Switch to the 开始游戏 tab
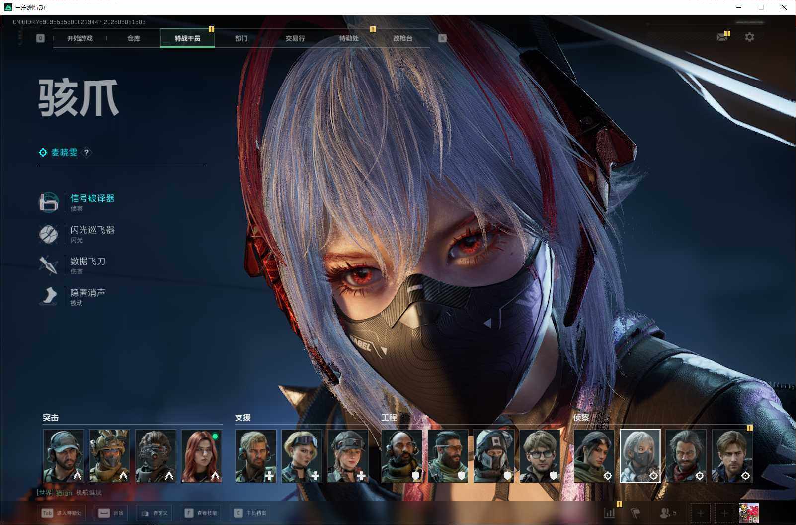The width and height of the screenshot is (796, 525). (80, 38)
